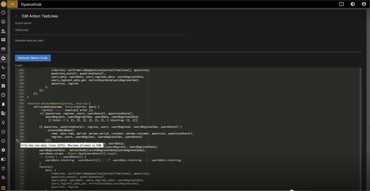Collapse the fold arrow at line 699

coord(25,113)
